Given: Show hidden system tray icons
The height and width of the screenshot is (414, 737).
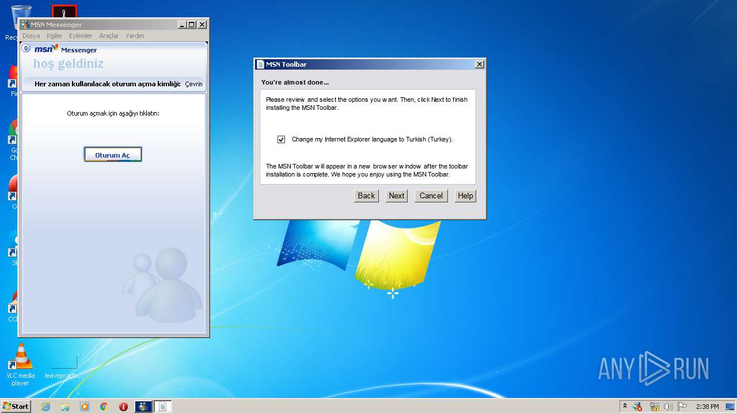Looking at the screenshot, I should (625, 407).
